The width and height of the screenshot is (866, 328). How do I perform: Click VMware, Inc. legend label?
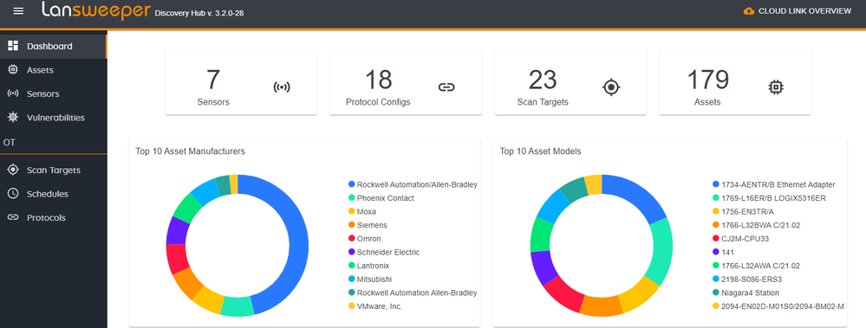380,306
